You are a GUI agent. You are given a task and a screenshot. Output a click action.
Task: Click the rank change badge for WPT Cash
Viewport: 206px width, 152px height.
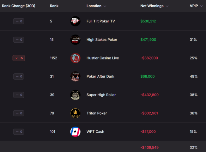19,131
